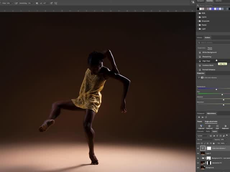The height and width of the screenshot is (172, 230).
Task: Add the Clarity and dehaze single adjustment
Action: tap(209, 126)
